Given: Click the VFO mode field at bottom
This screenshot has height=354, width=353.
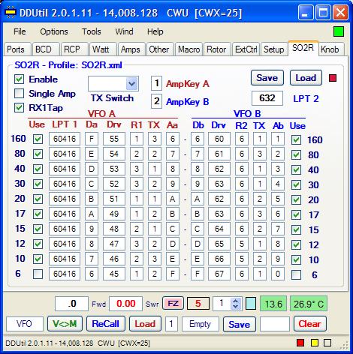Looking at the screenshot, I should pos(25,324).
